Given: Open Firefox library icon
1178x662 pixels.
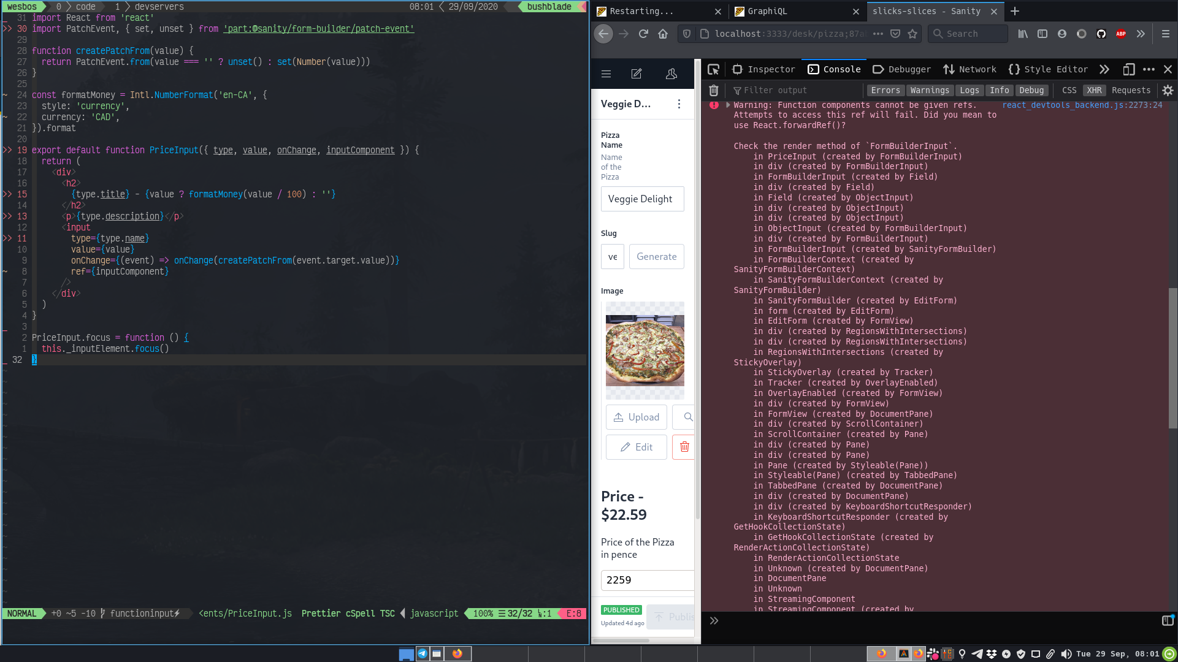Looking at the screenshot, I should pyautogui.click(x=1023, y=34).
